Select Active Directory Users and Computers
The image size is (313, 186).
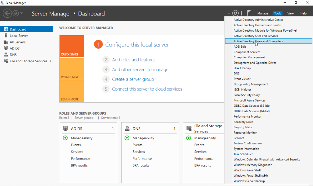tap(258, 41)
